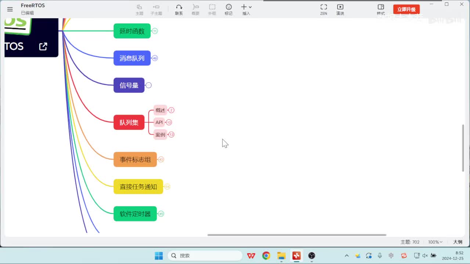The image size is (470, 264).
Task: Open the 标记 marker panel
Action: point(229,10)
